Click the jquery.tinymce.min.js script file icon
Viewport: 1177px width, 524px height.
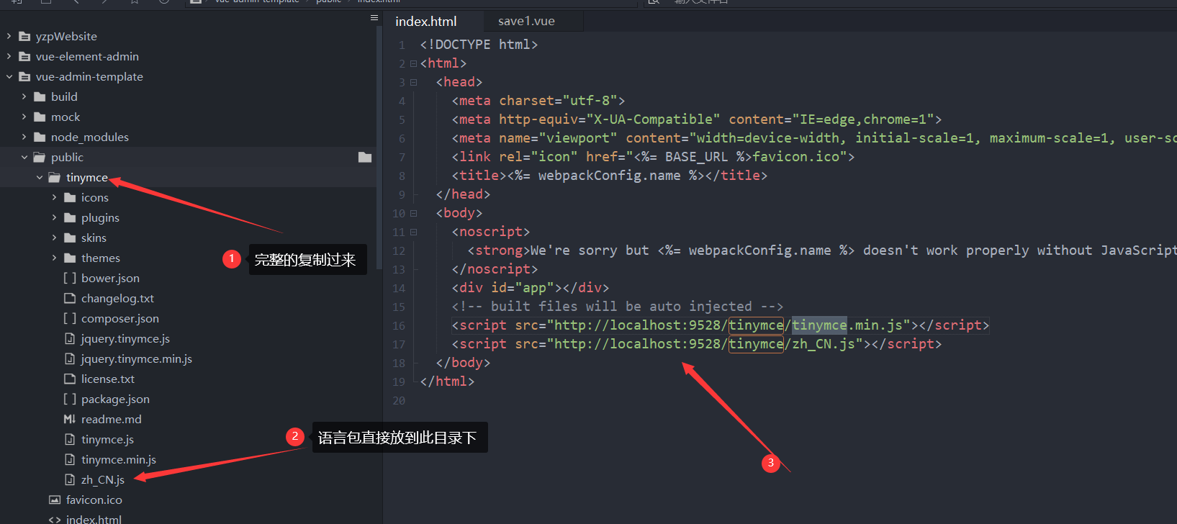[70, 358]
